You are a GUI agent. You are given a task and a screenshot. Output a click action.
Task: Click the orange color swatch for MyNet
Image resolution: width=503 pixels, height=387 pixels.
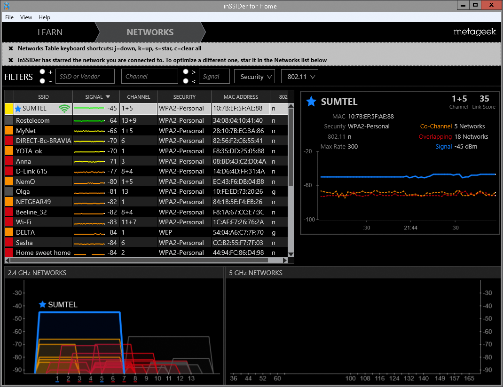(x=9, y=131)
